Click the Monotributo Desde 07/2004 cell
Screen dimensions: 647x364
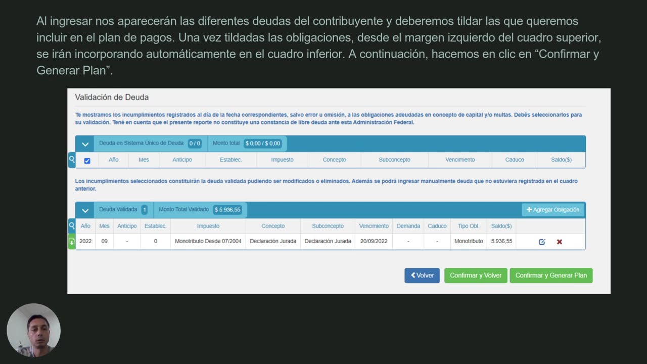(x=208, y=241)
